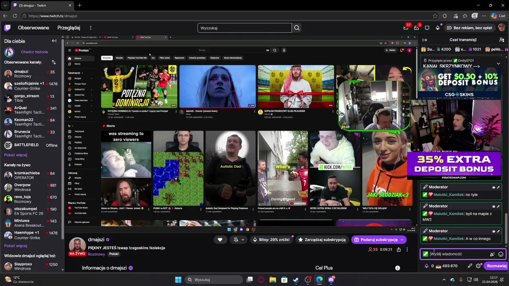Open the Rozmowy category link under title
This screenshot has height=286, width=509.
click(97, 254)
